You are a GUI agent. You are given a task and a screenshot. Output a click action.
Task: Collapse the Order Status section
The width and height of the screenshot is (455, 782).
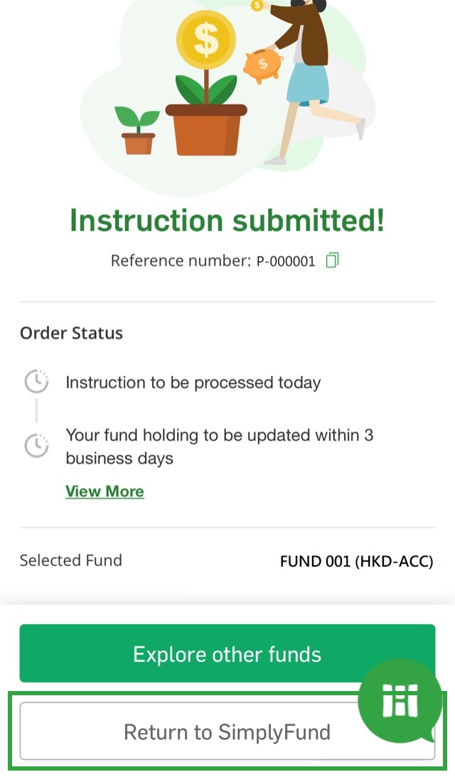pos(71,333)
